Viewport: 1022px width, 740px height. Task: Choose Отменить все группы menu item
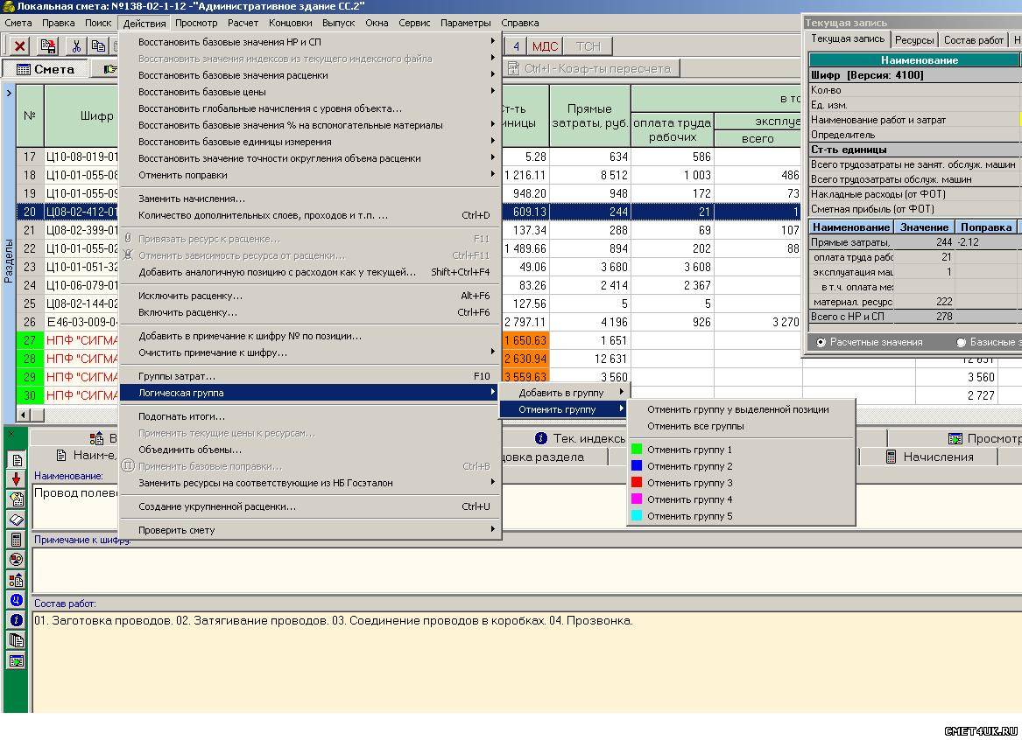point(695,426)
